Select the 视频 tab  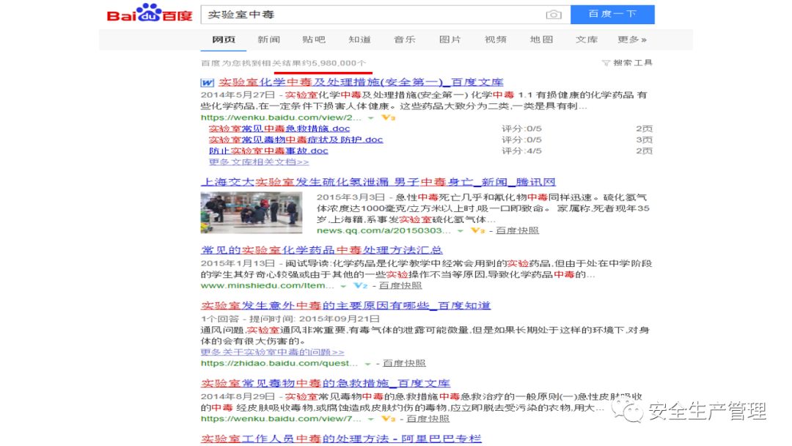[496, 40]
